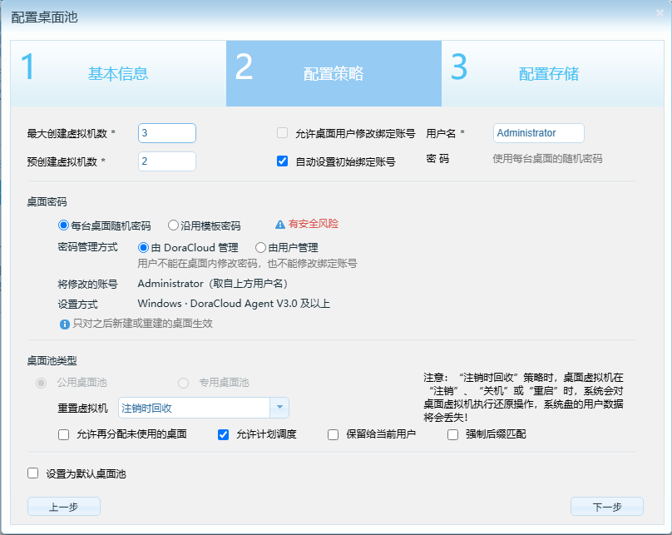Viewport: 672px width, 535px height.
Task: Click Administrator（取自上方用户名）text
Action: 213,284
